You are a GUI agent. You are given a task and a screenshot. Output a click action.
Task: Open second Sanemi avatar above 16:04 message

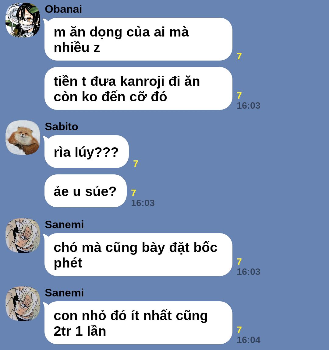(23, 304)
